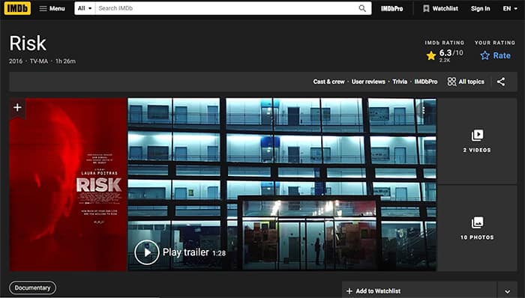This screenshot has width=525, height=298.
Task: Click the IMDb logo home icon
Action: click(x=17, y=8)
